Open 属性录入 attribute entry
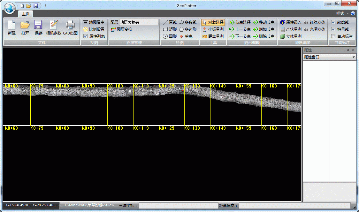Screen dimensions: 359x212 tap(291, 22)
